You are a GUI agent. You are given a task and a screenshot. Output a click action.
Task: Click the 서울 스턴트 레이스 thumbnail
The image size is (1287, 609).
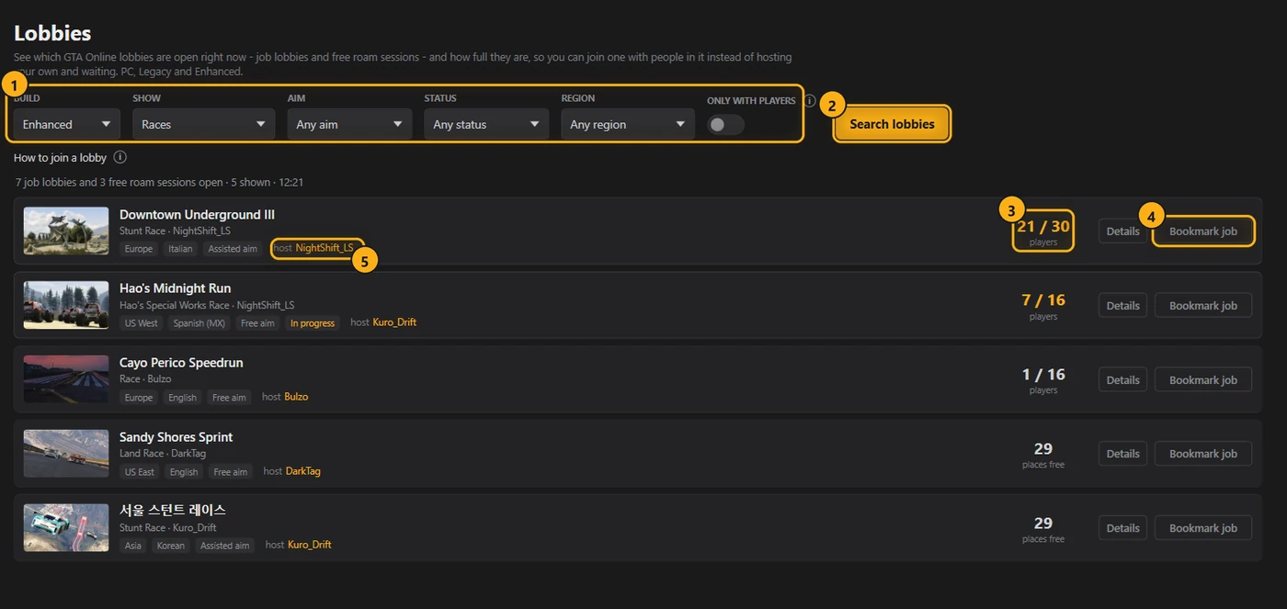pyautogui.click(x=66, y=528)
